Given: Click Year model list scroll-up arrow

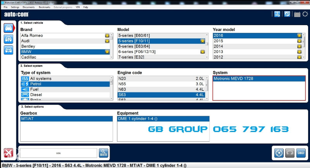Looking at the screenshot, I should [304, 35].
